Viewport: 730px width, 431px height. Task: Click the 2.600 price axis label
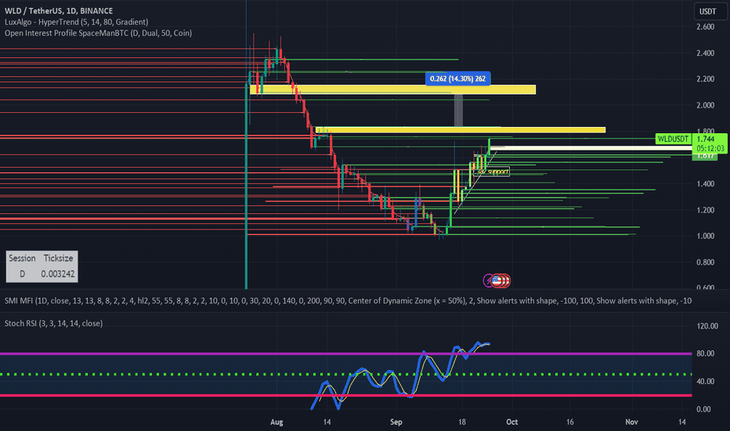click(705, 27)
